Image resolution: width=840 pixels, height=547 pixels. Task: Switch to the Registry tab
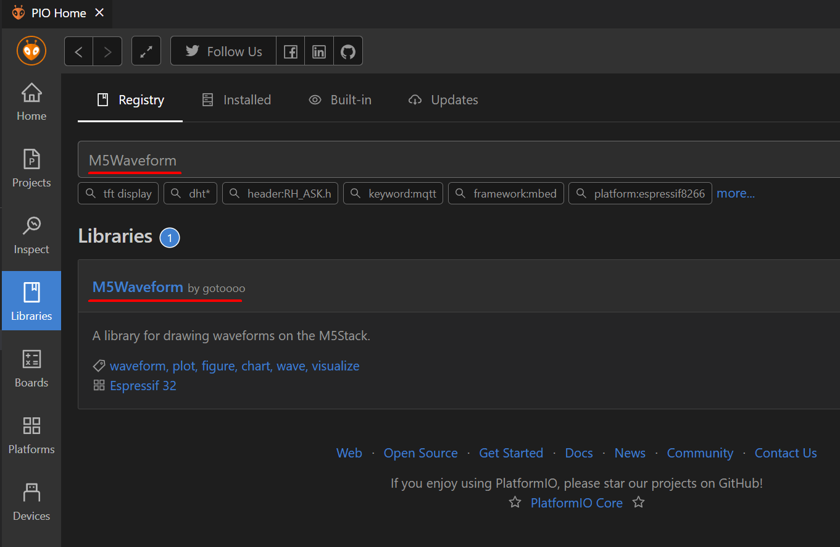click(x=130, y=100)
